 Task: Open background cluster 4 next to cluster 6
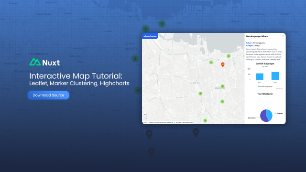coord(145,29)
